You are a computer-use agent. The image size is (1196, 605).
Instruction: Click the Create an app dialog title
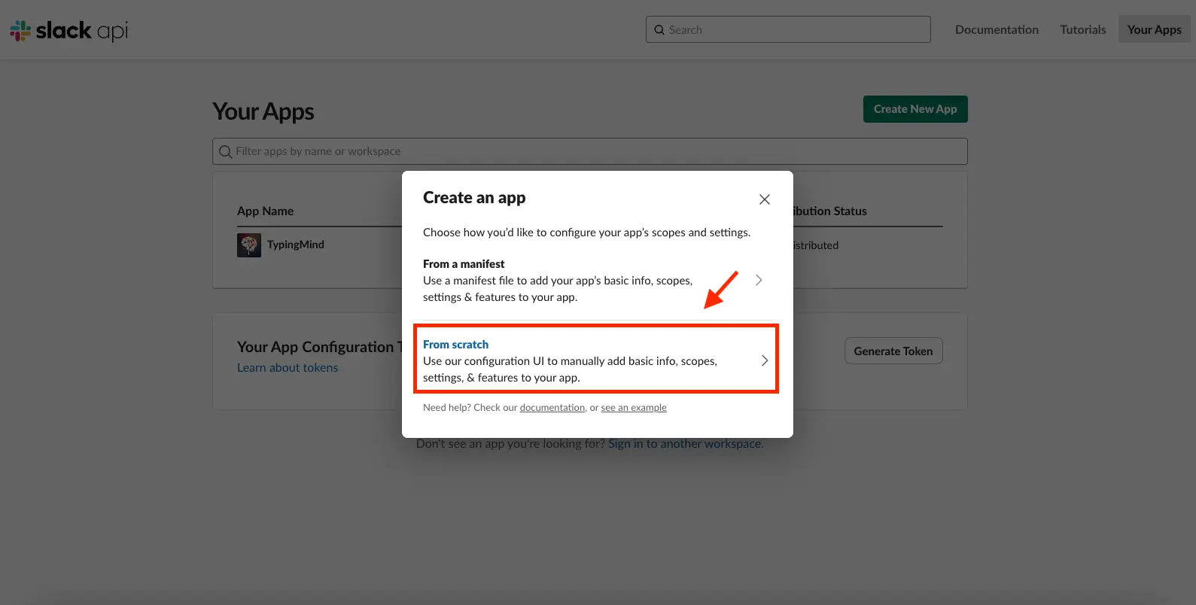click(x=474, y=198)
